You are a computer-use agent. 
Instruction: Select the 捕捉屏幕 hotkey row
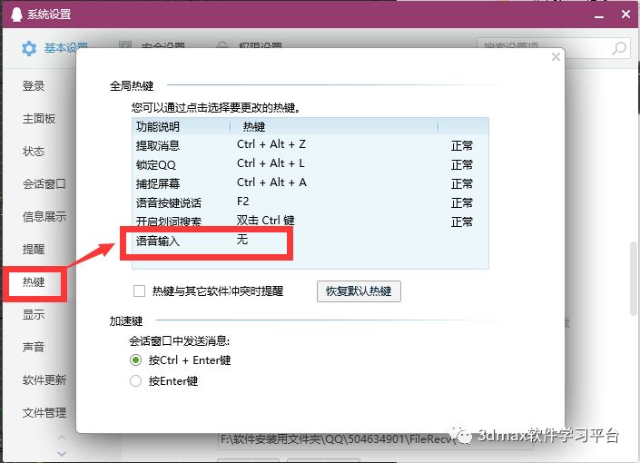point(310,183)
